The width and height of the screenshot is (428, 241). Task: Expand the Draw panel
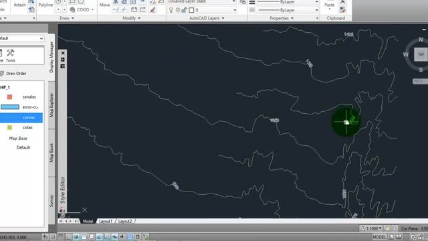[67, 18]
